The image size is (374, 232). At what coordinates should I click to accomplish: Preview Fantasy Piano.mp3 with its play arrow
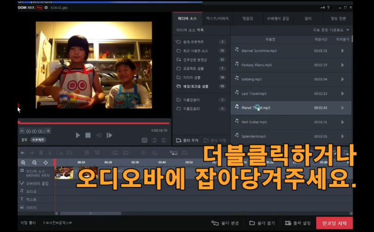343,65
